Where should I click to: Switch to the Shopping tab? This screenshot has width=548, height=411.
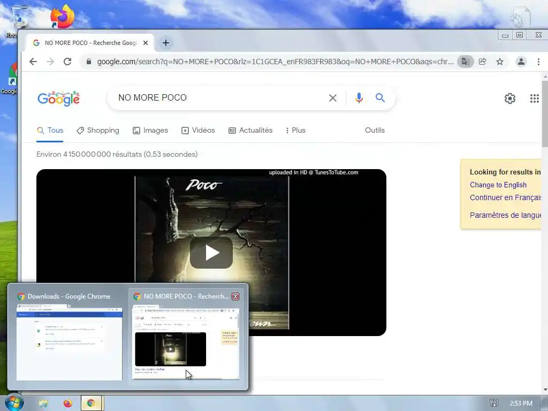[98, 131]
